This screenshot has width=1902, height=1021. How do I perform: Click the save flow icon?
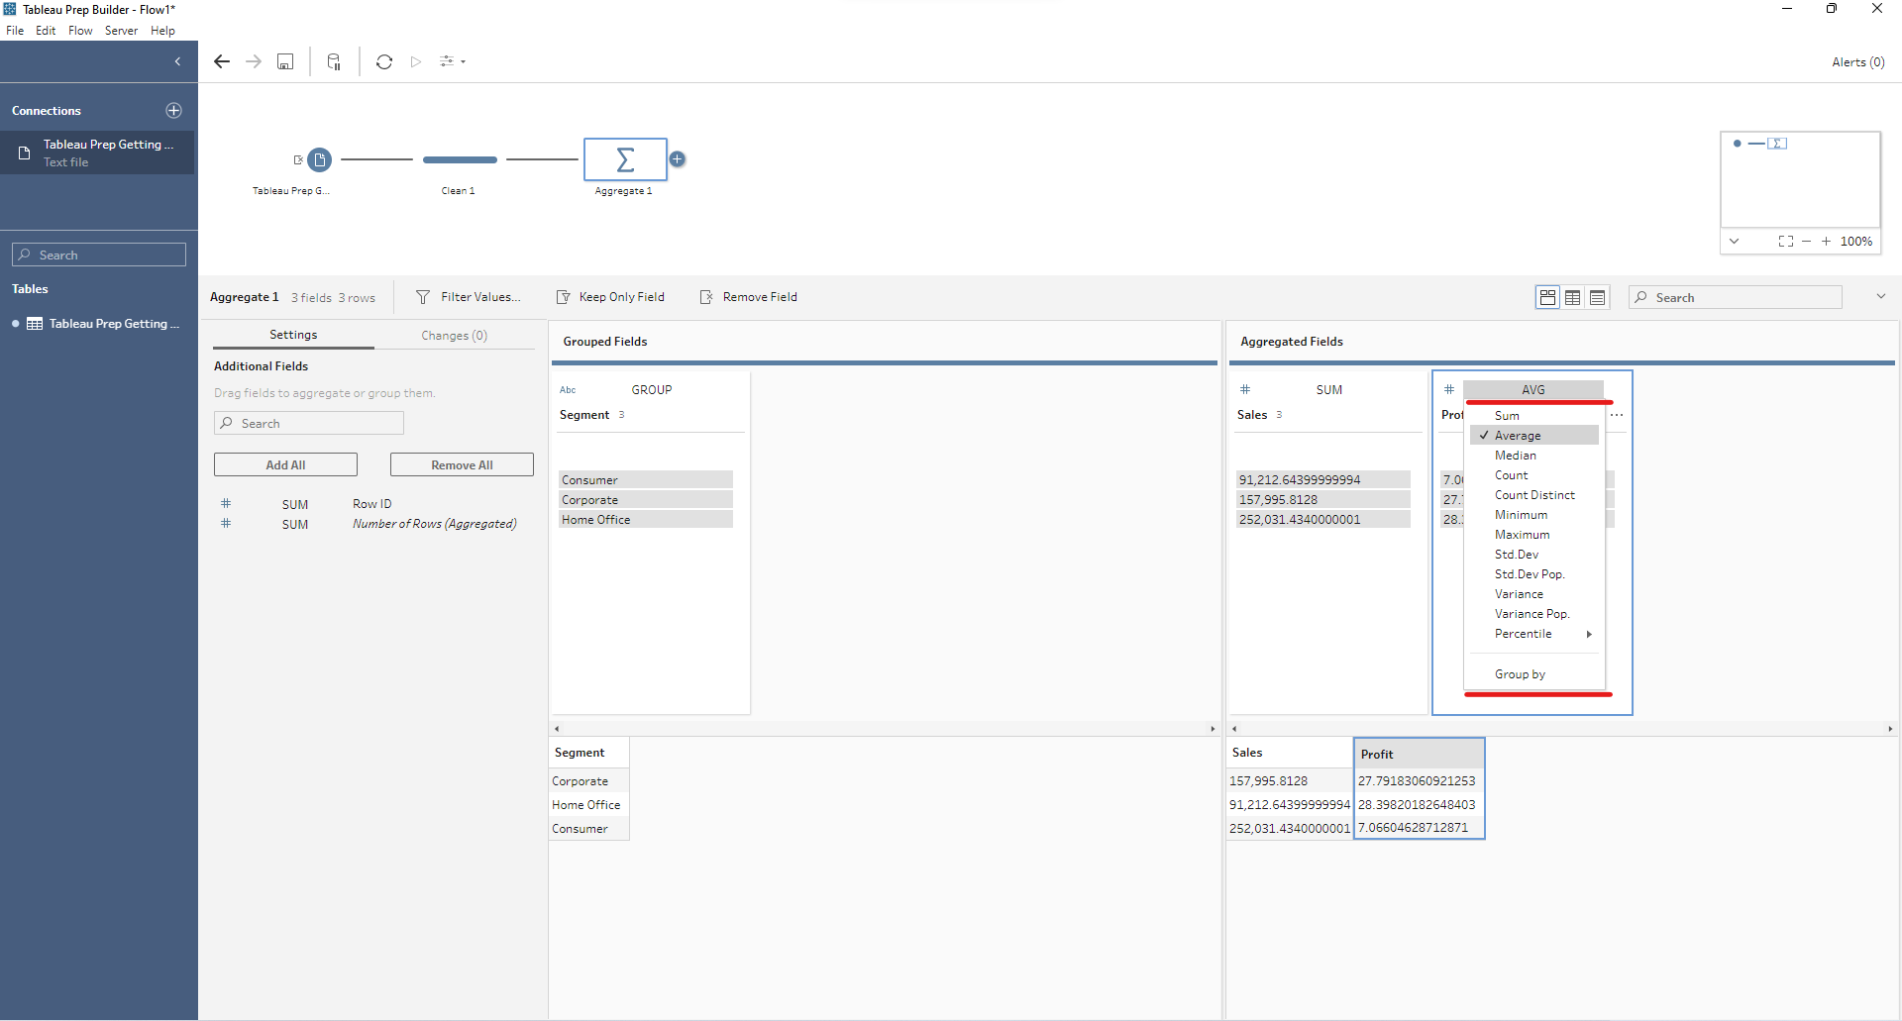285,61
